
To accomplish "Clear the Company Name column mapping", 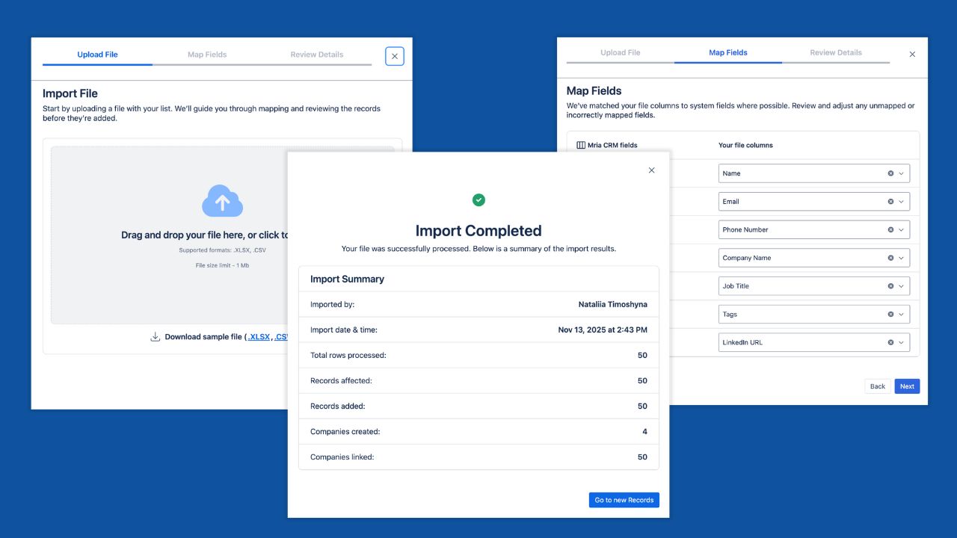I will point(890,258).
